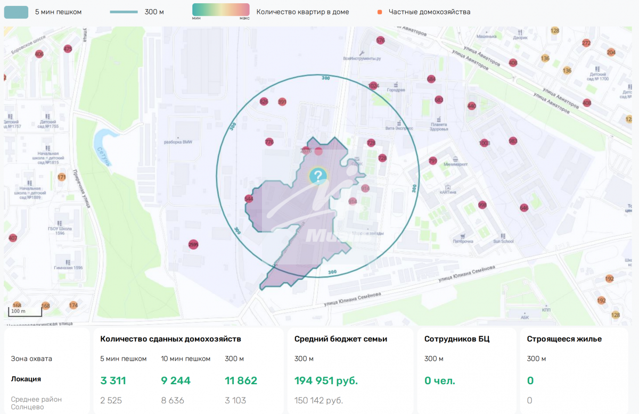Image resolution: width=639 pixels, height=414 pixels.
Task: Click the apartment count gradient legend bar
Action: [x=220, y=10]
